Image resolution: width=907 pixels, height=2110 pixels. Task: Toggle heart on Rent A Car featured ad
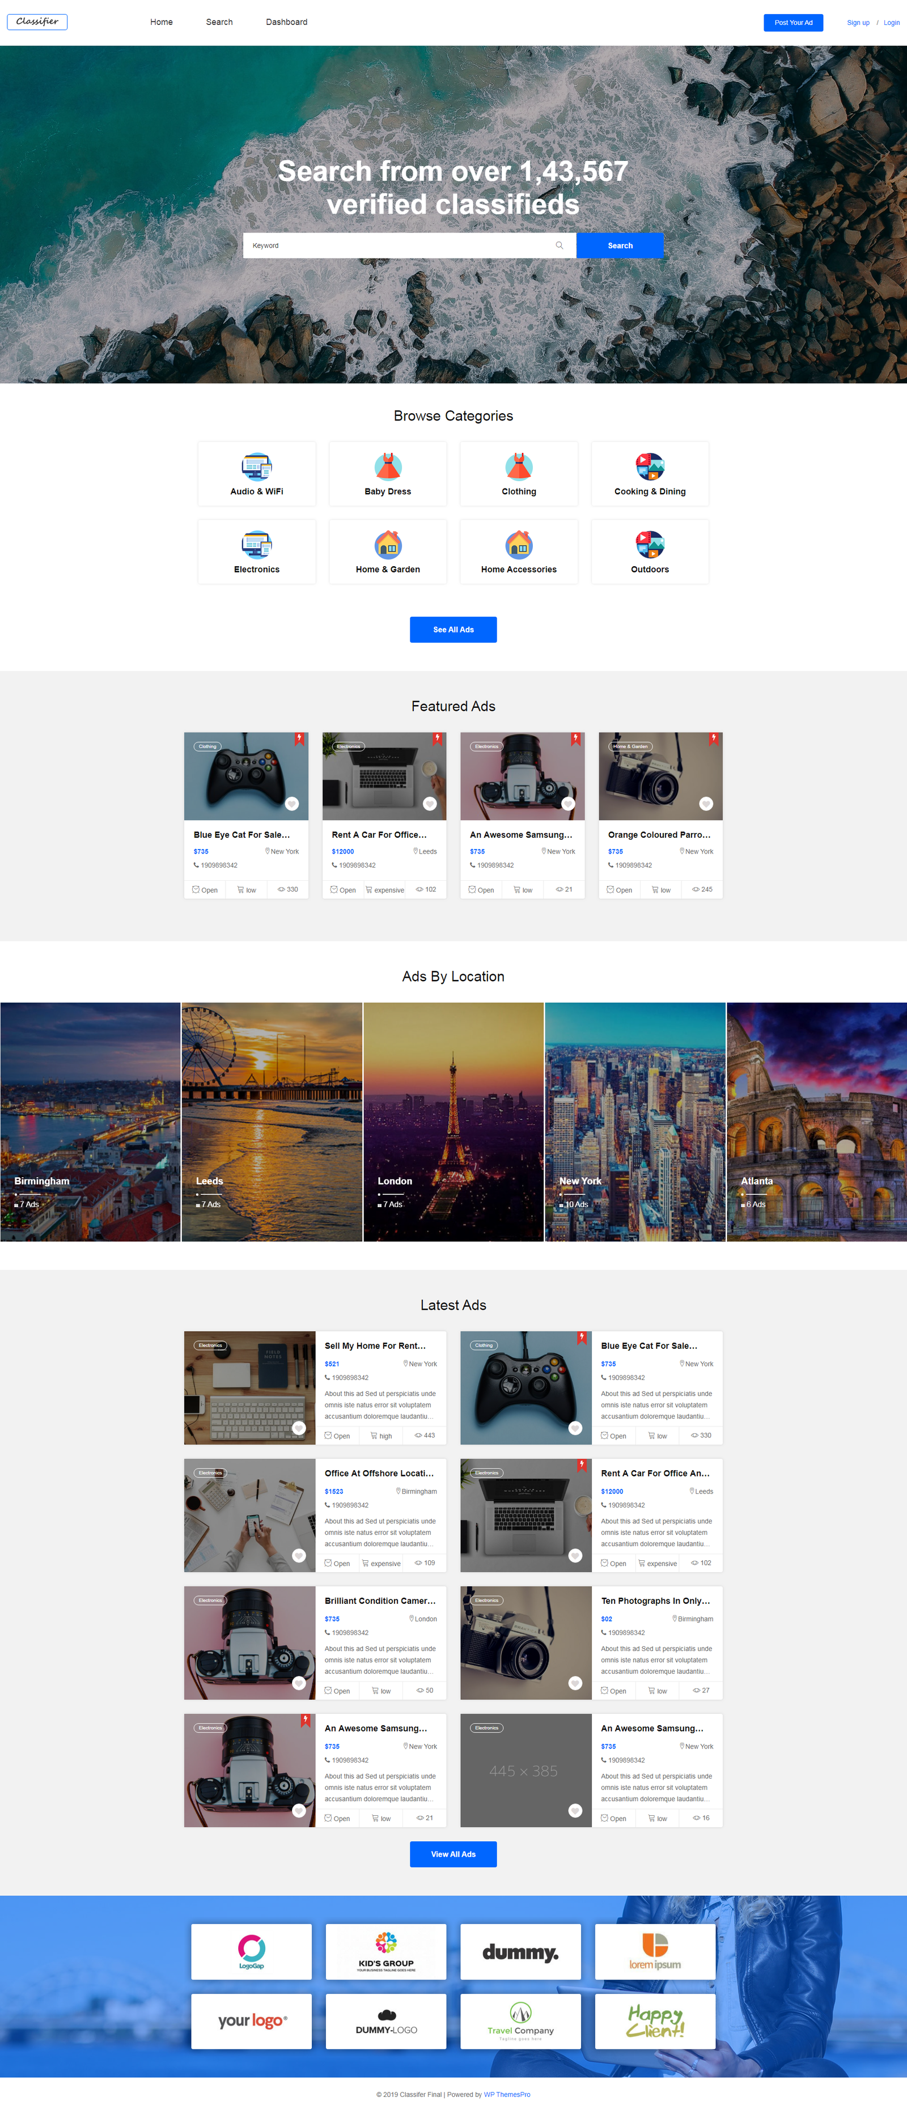[429, 804]
